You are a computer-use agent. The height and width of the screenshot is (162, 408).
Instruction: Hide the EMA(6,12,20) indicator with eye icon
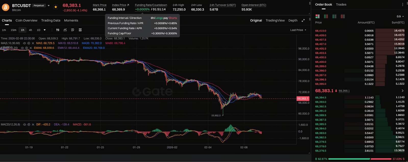pyautogui.click(x=22, y=48)
